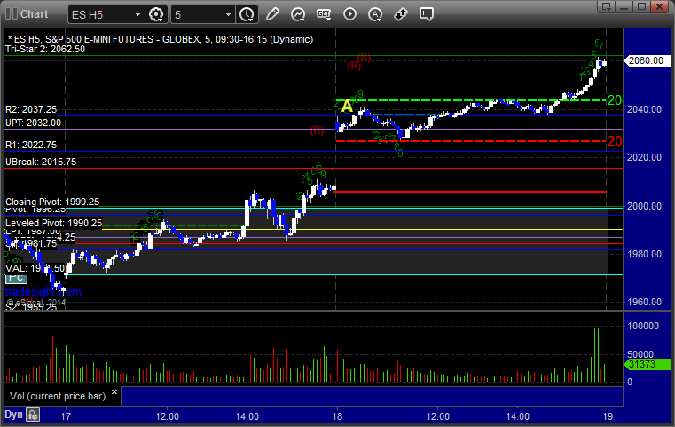
Task: Open the studies chart icon
Action: coord(298,14)
